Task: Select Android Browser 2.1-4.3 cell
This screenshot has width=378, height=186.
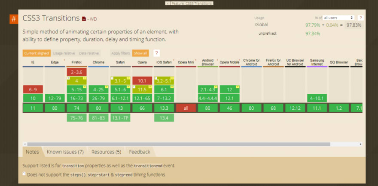Action: coord(207,89)
